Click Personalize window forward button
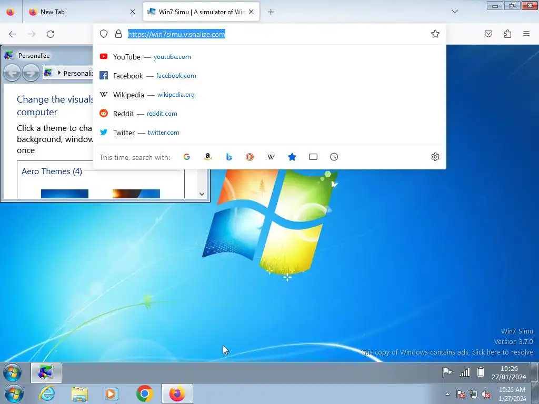This screenshot has height=404, width=539. (x=31, y=73)
